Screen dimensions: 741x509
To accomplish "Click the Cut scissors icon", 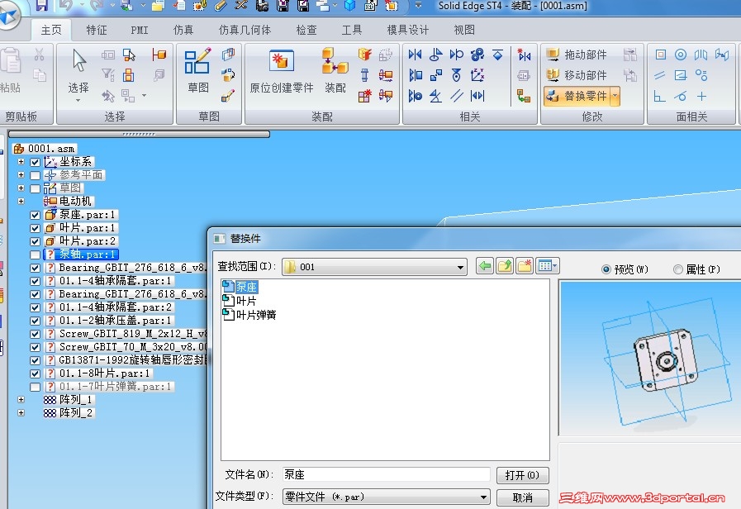I will (x=39, y=55).
